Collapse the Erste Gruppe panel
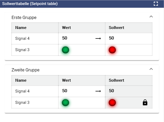The width and height of the screenshot is (164, 122). (x=151, y=17)
